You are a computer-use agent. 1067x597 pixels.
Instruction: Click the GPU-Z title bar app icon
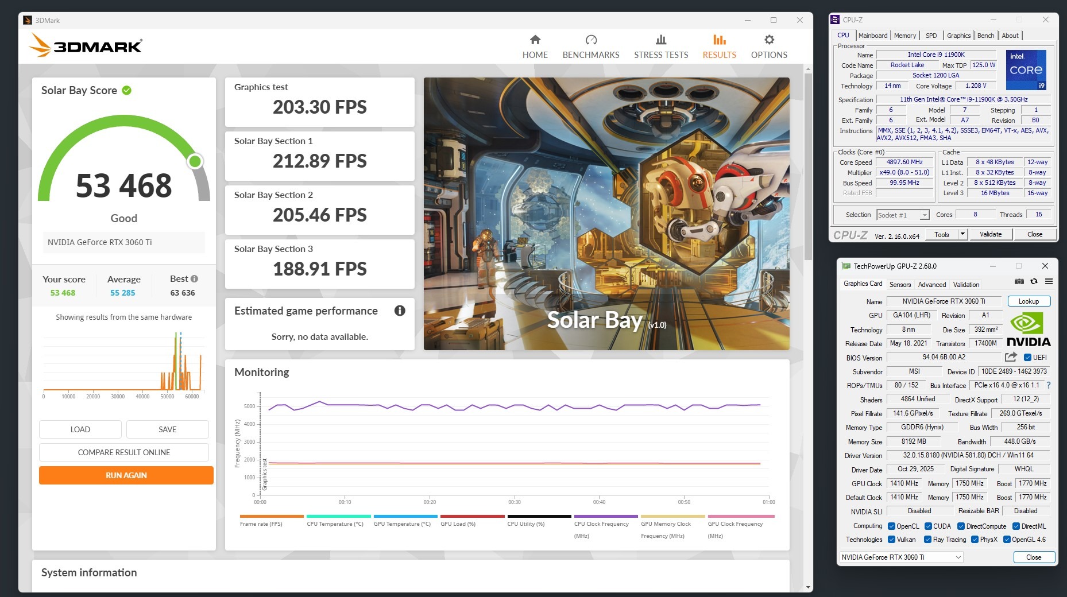(846, 266)
